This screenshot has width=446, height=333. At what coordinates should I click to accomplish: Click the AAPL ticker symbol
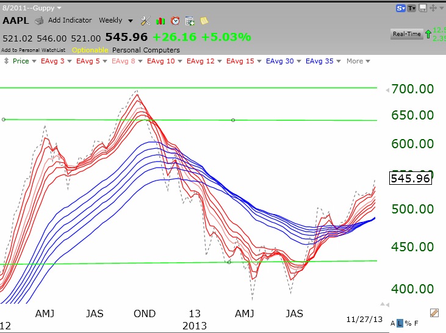(16, 21)
